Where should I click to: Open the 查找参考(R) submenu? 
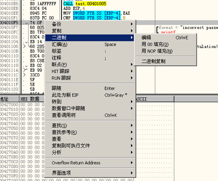click(90, 132)
